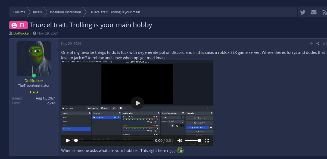Click the large center play button overlay
327x159 pixels.
pyautogui.click(x=137, y=103)
